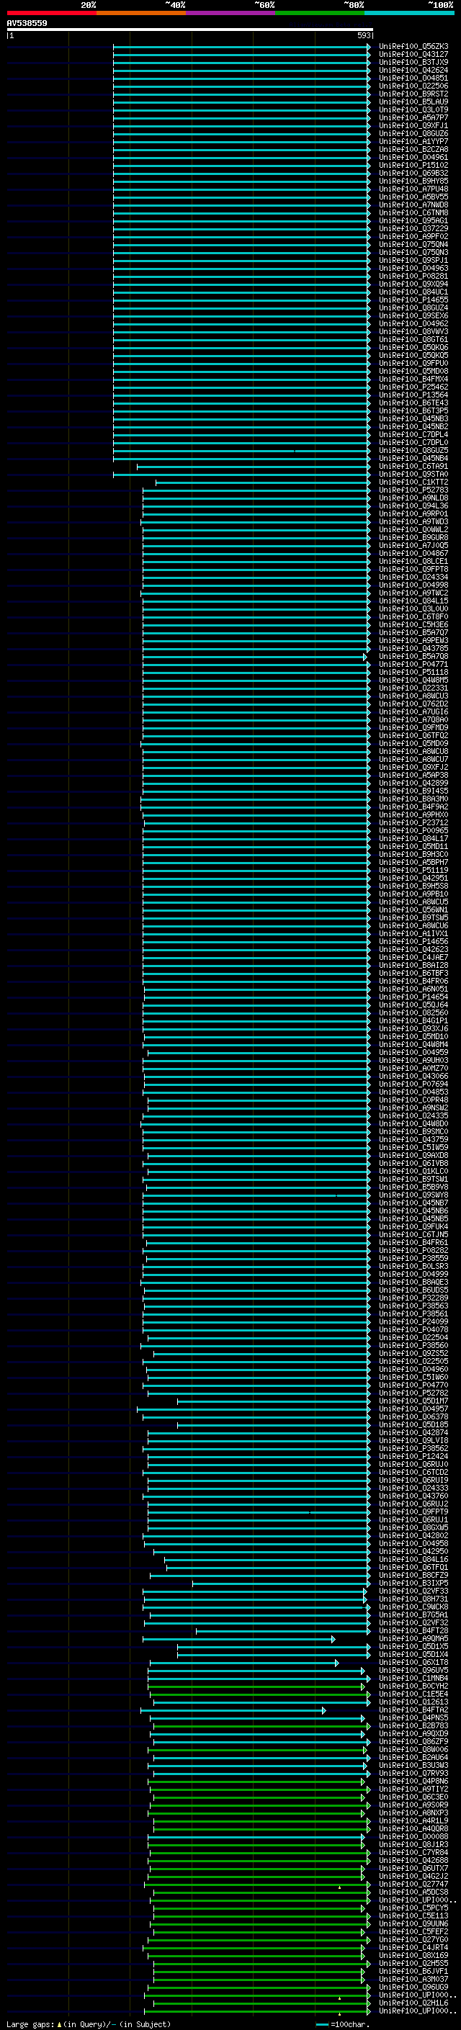Viewport: 461px width, 2030px height.
Task: Click hit label UniRef100_P24099
Action: pyautogui.click(x=413, y=1322)
